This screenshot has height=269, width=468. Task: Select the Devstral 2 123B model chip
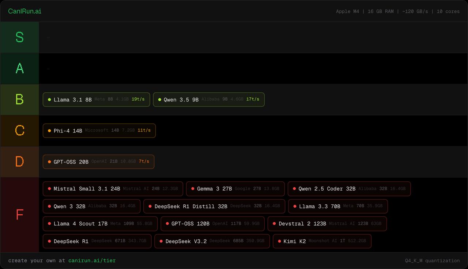(x=327, y=224)
